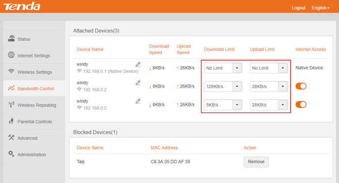The image size is (339, 183).
Task: Click Device Name header in blocked devices table
Action: click(x=90, y=148)
